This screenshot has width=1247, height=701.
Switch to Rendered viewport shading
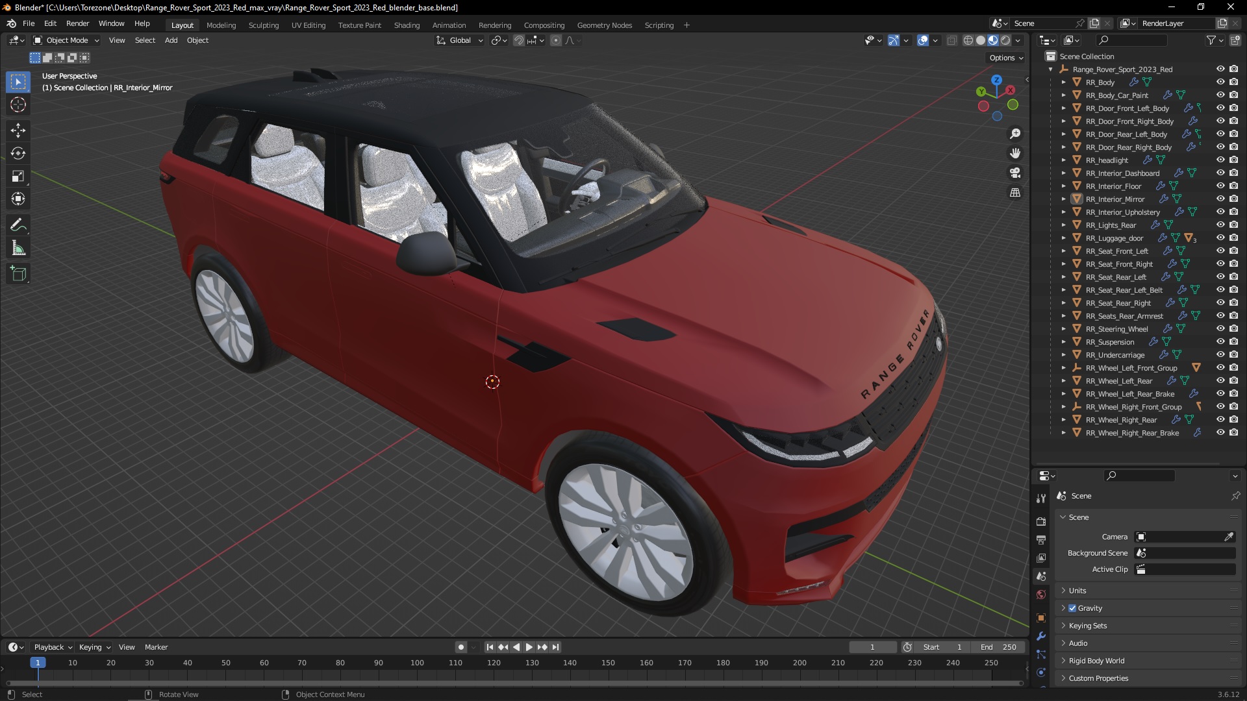click(1005, 40)
